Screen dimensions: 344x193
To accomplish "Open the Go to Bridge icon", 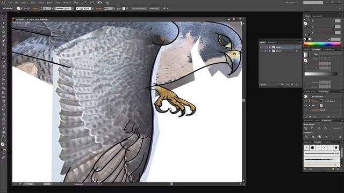I will tap(85, 3).
